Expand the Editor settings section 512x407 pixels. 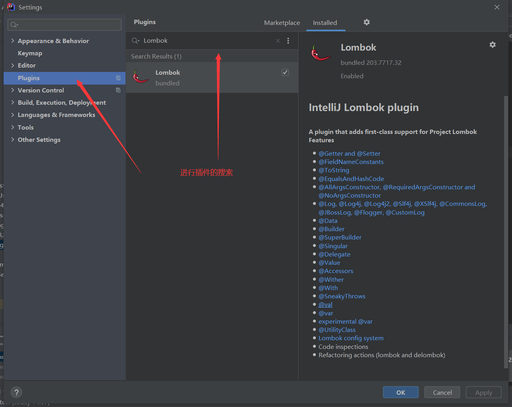pos(13,65)
